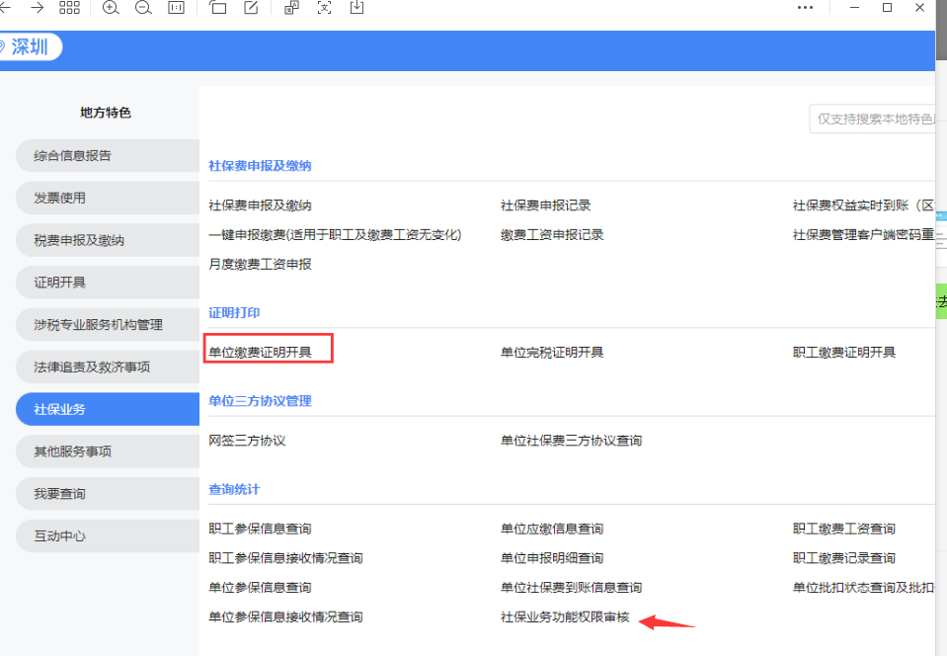Click the translate image icon
Viewport: 947px width, 656px height.
tap(291, 8)
